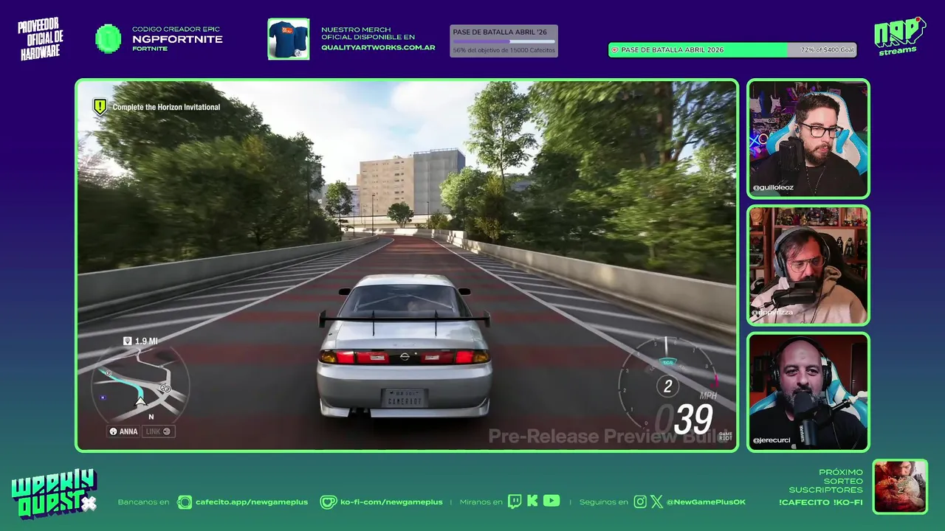Click the @NewGamePlusOK handle
This screenshot has width=945, height=531.
[706, 502]
